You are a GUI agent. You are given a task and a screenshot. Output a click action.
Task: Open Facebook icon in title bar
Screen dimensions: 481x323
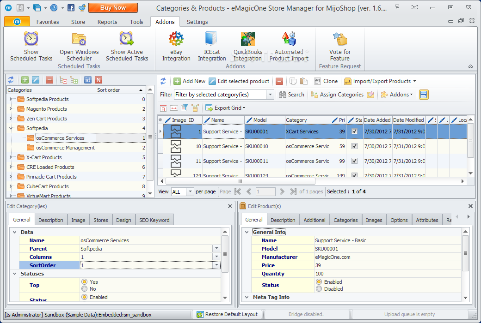pyautogui.click(x=71, y=8)
